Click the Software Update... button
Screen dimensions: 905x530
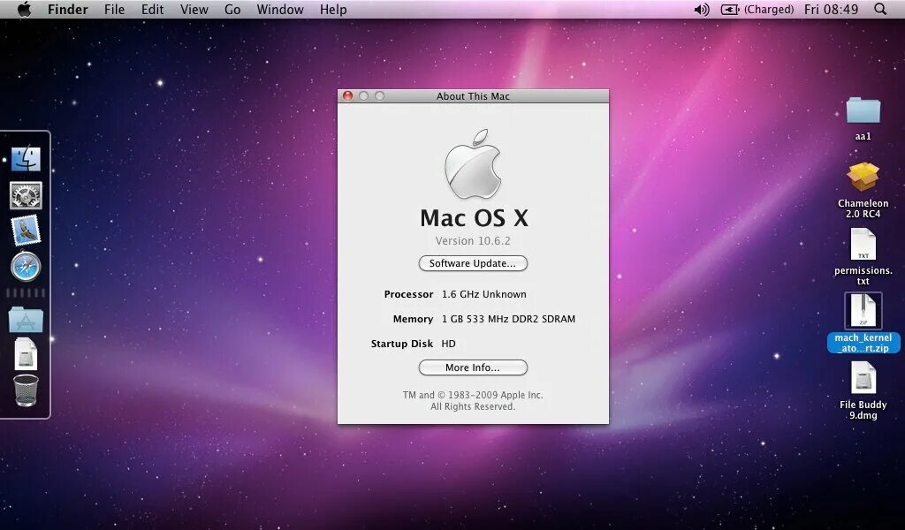click(x=473, y=263)
